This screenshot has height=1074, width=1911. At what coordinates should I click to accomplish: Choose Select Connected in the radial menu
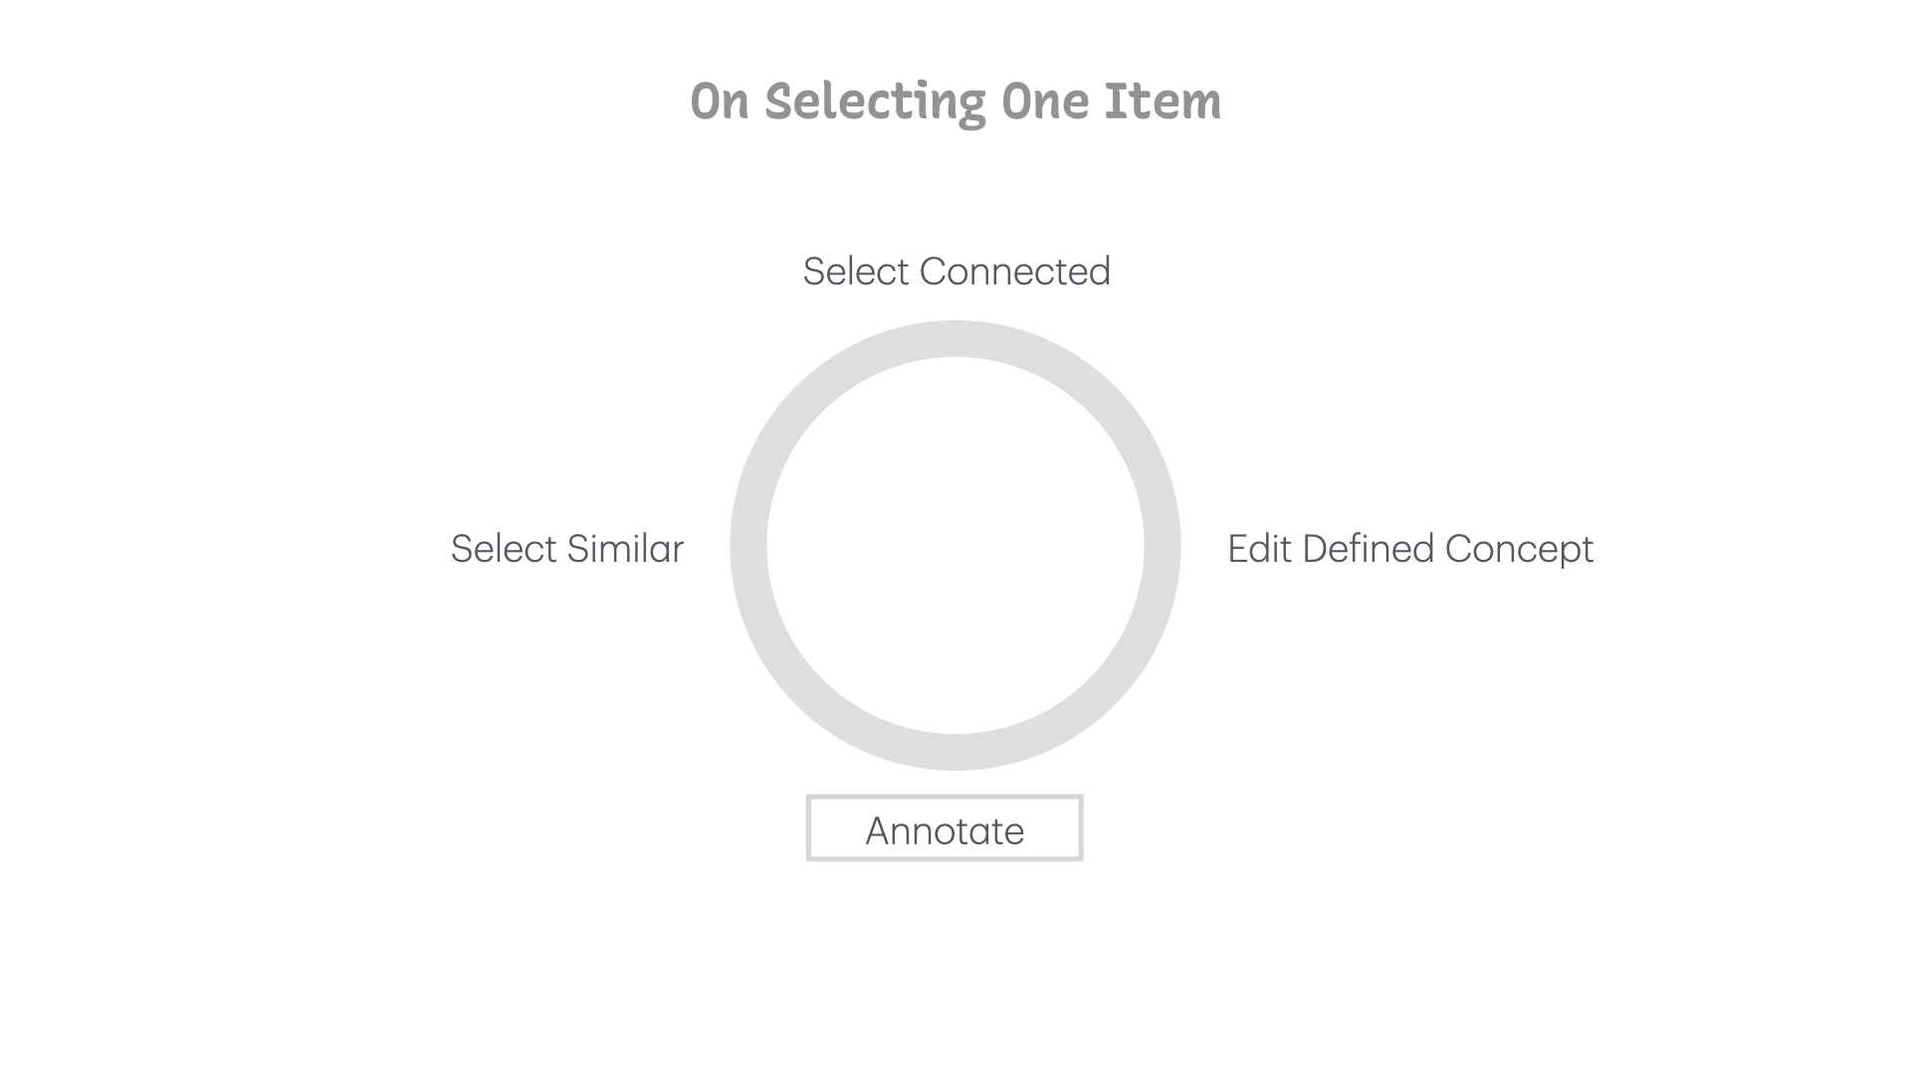point(955,271)
